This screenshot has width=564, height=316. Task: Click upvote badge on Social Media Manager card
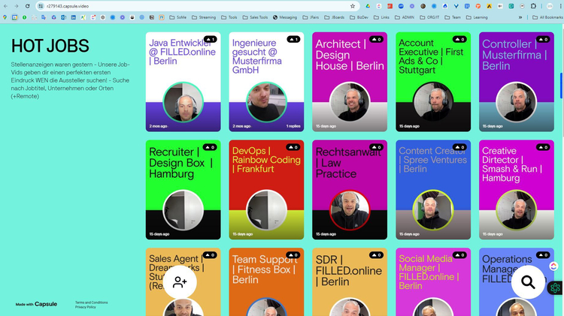point(460,255)
